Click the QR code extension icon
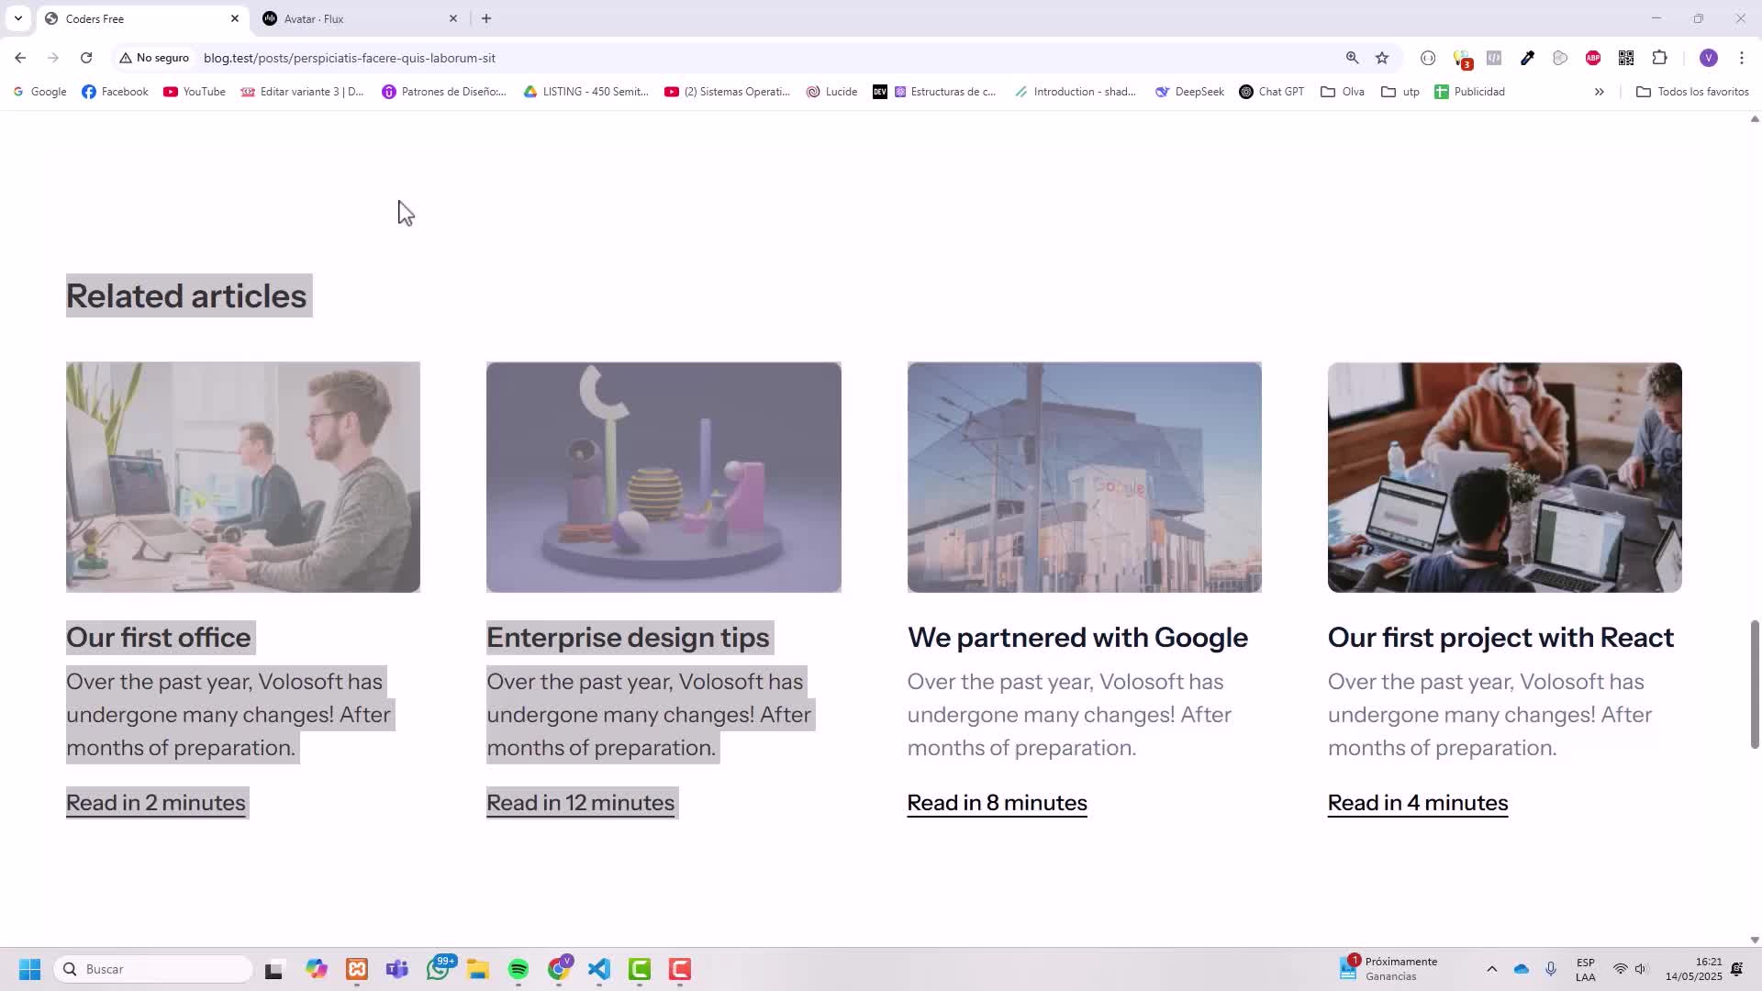 pyautogui.click(x=1626, y=58)
